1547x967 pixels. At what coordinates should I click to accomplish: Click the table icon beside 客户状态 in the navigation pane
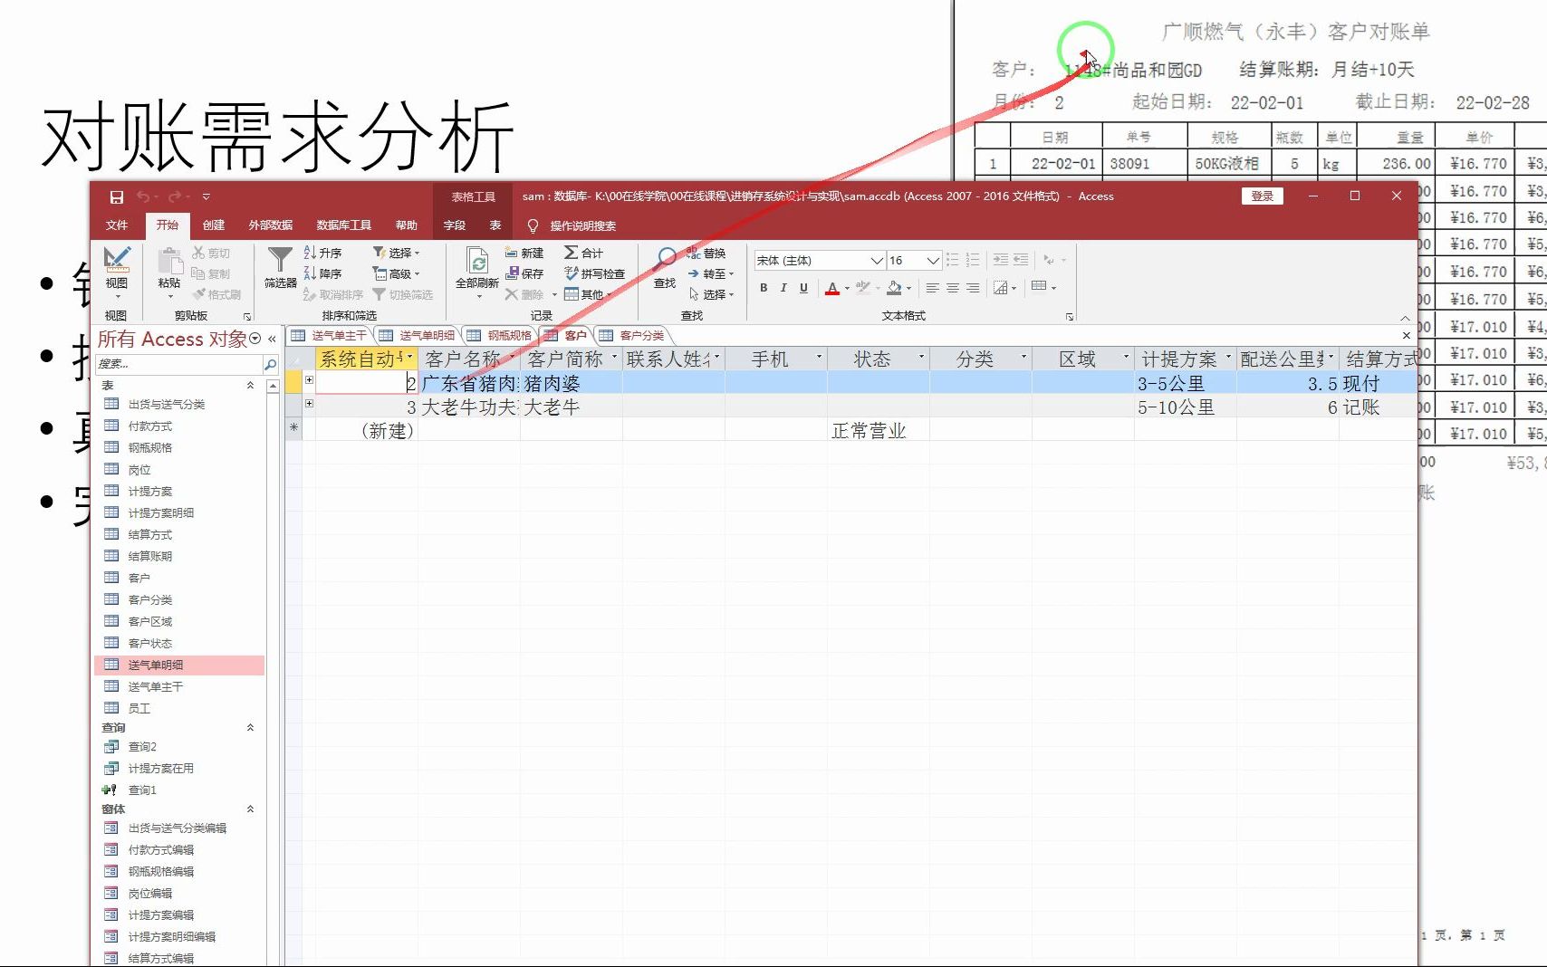pyautogui.click(x=111, y=643)
